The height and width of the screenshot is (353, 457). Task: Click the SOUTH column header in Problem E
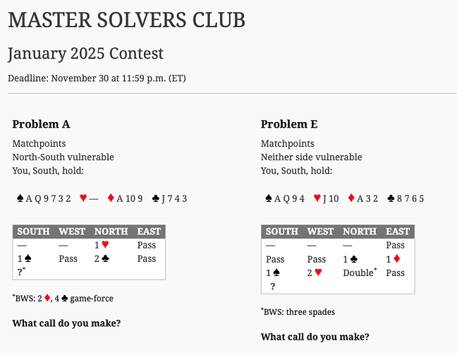point(282,232)
